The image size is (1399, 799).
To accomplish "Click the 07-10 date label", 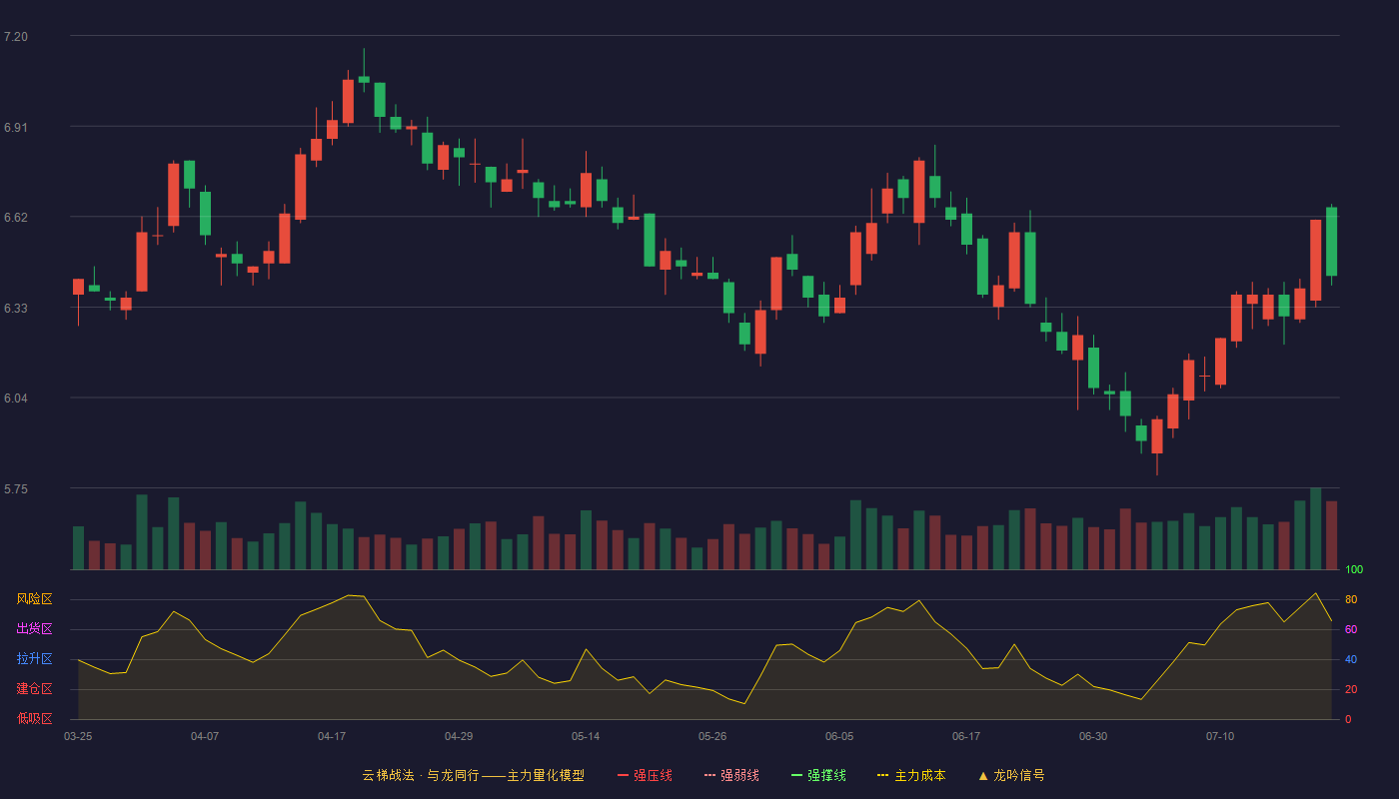I will (x=1220, y=736).
